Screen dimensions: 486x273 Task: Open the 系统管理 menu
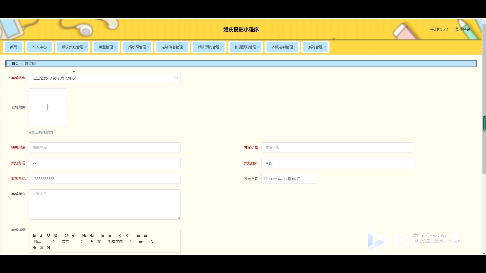point(317,47)
